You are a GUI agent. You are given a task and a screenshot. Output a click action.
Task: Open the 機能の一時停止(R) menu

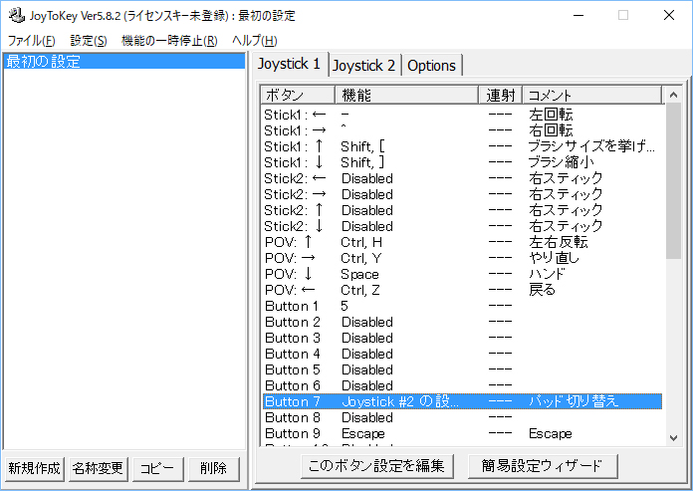[x=169, y=41]
